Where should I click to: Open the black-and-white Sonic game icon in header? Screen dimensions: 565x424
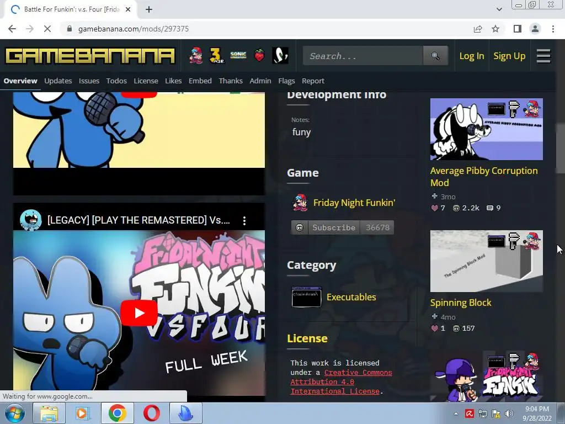pos(280,56)
